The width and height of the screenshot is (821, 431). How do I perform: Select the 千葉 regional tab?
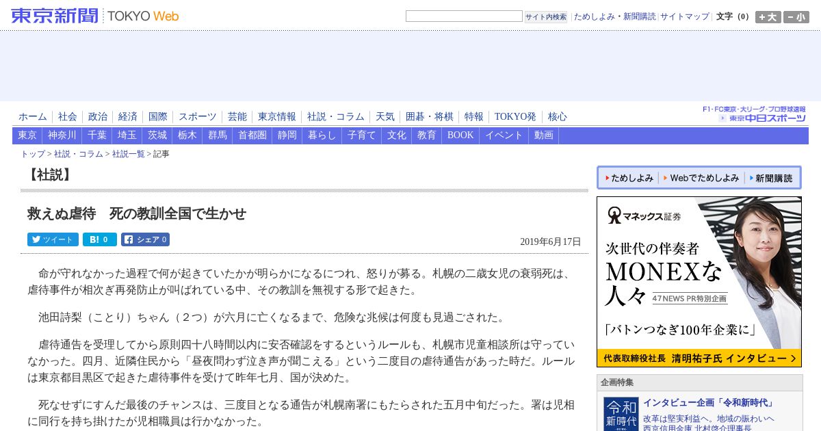(x=97, y=135)
